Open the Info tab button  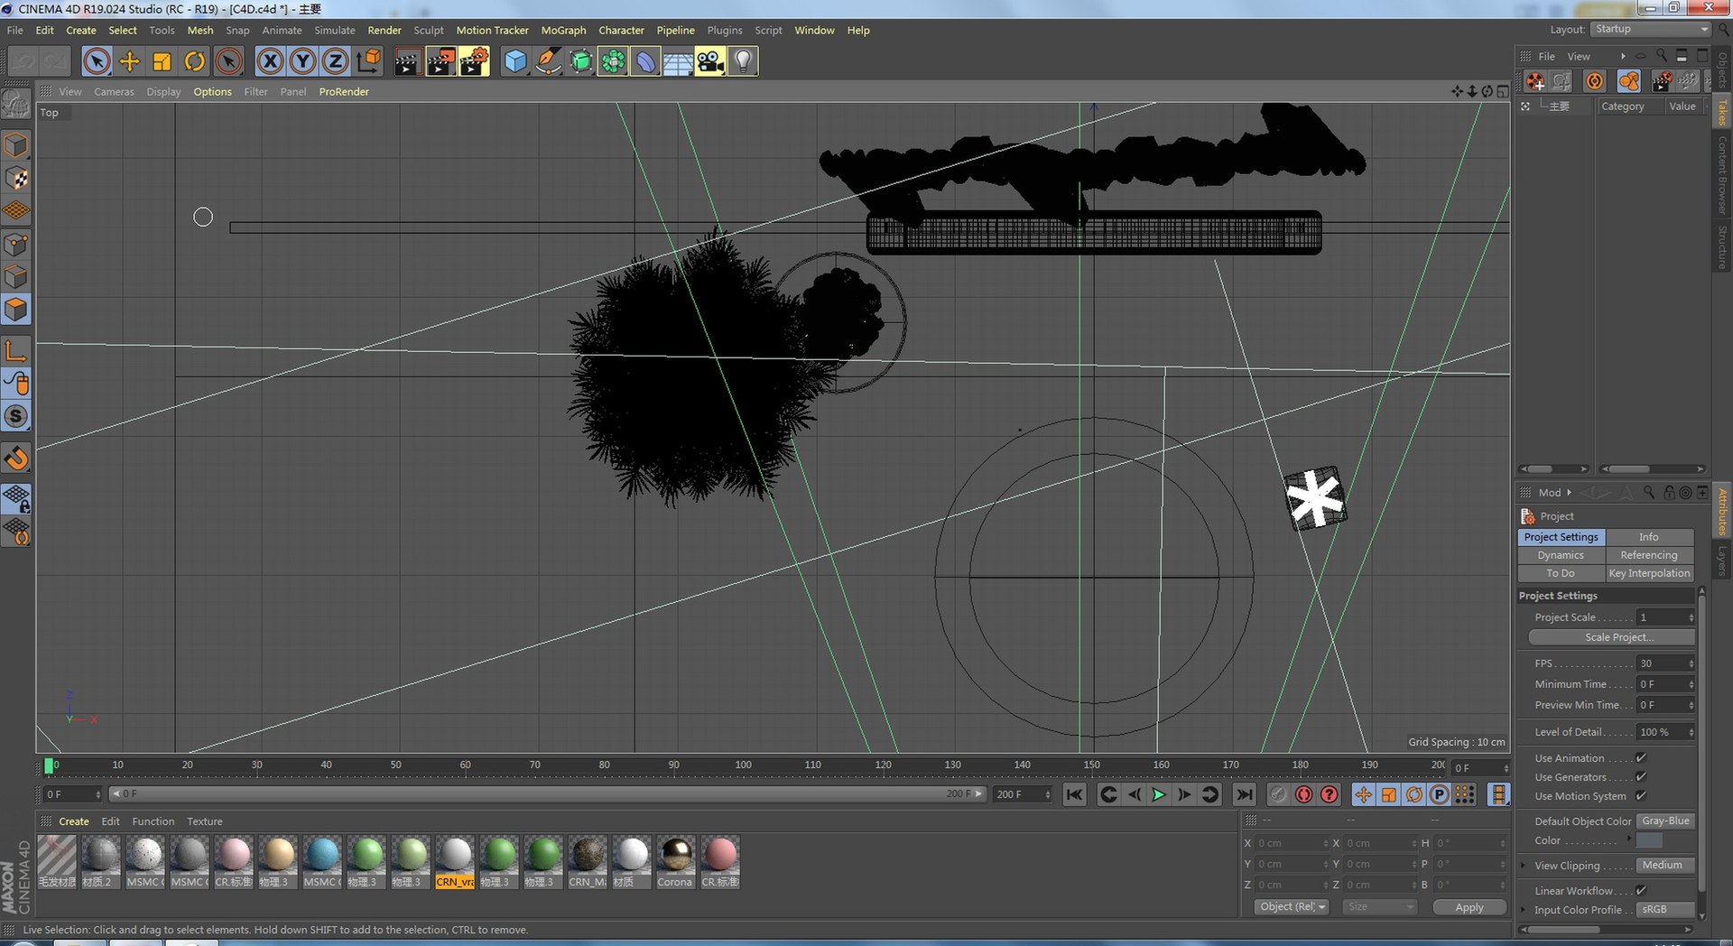tap(1650, 537)
